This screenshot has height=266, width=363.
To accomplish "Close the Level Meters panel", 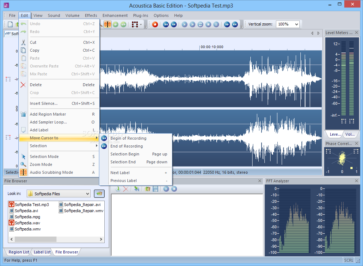I will click(x=357, y=33).
